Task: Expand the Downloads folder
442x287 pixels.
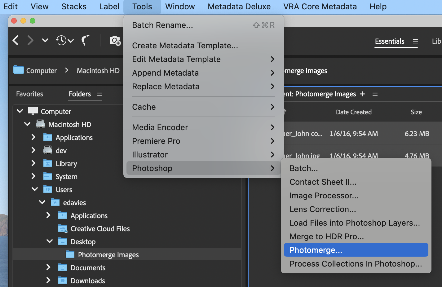Action: coord(48,280)
